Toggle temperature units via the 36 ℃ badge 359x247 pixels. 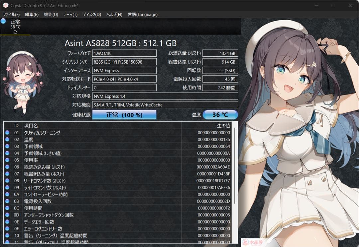[x=220, y=114]
